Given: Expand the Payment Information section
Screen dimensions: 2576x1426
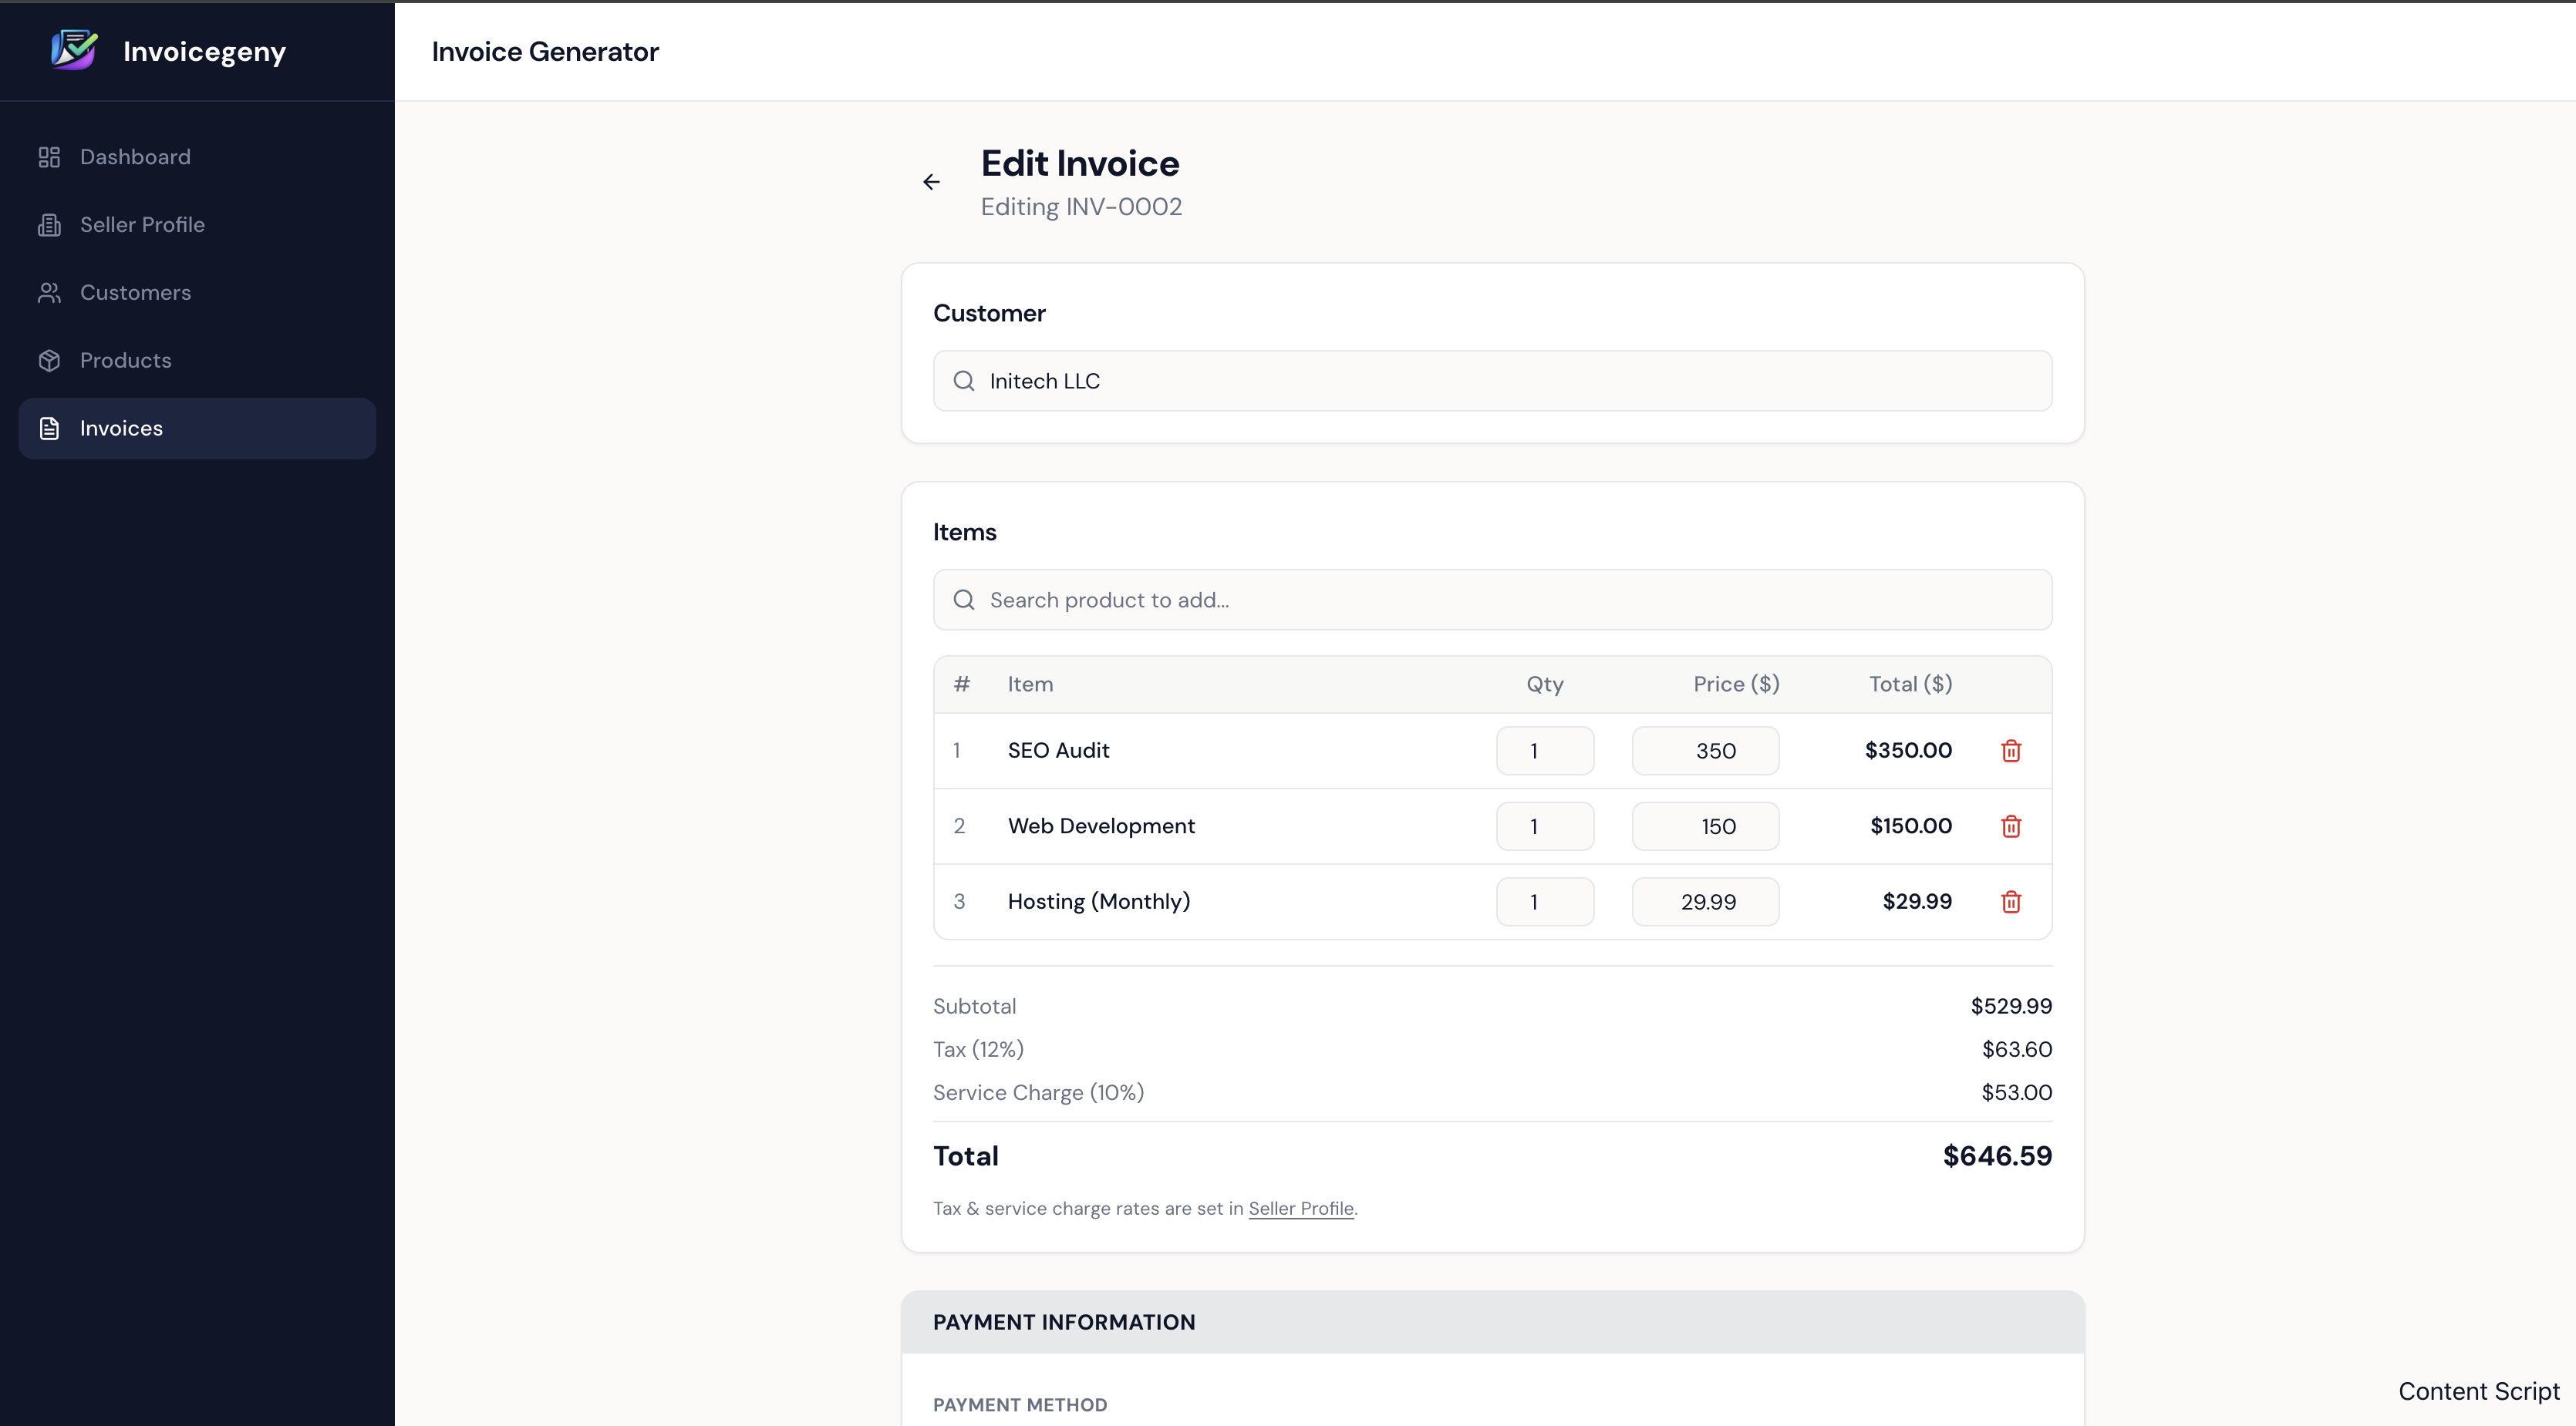Looking at the screenshot, I should (x=1063, y=1321).
